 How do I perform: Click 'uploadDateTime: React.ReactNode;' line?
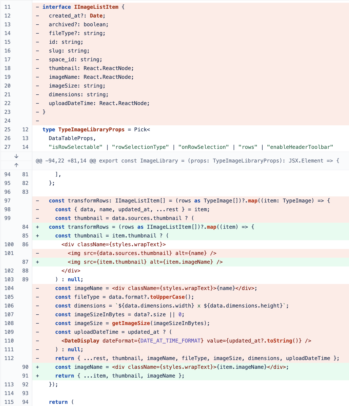pyautogui.click(x=191, y=103)
